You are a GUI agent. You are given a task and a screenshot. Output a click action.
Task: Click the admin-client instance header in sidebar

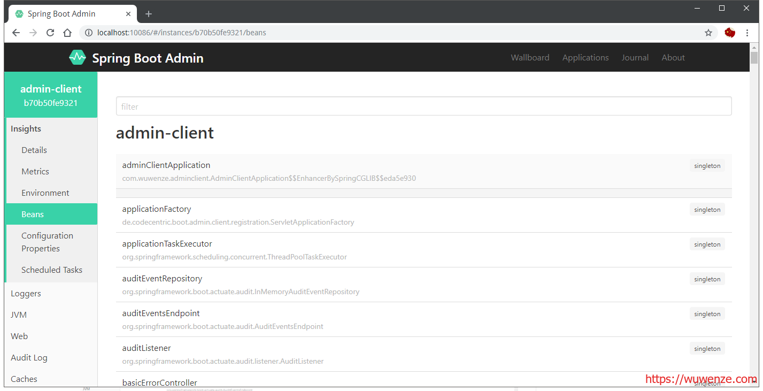(51, 95)
